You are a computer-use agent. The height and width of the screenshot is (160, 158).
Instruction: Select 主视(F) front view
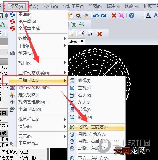coord(97,88)
